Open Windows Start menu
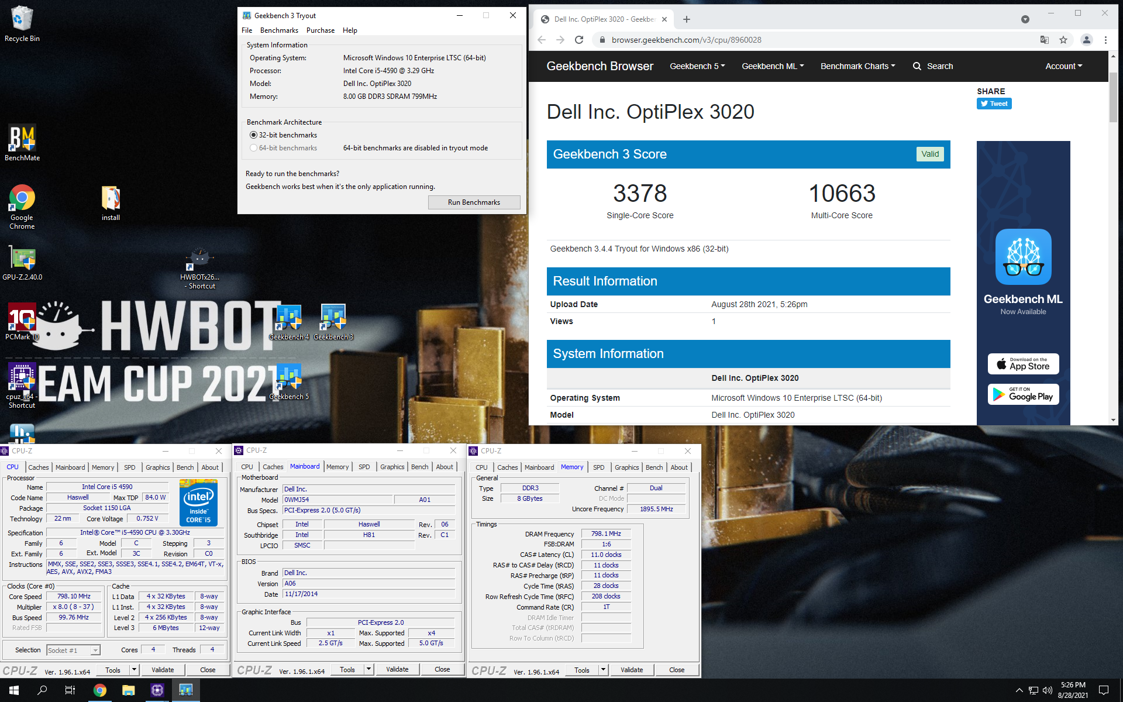This screenshot has height=702, width=1123. (x=14, y=690)
